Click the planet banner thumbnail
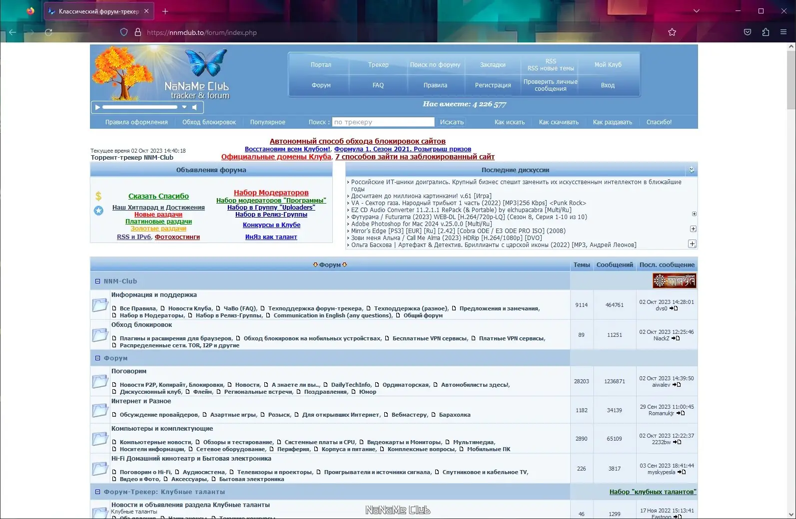Screen dimensions: 796x519 tap(674, 281)
